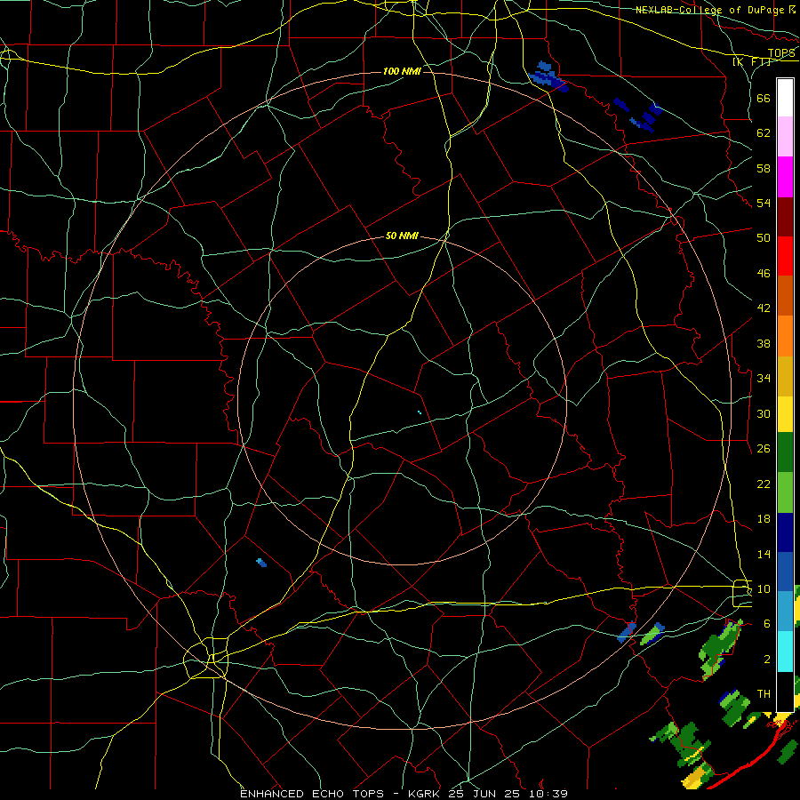Screen dimensions: 800x800
Task: Click legend value 18
Action: pos(764,519)
